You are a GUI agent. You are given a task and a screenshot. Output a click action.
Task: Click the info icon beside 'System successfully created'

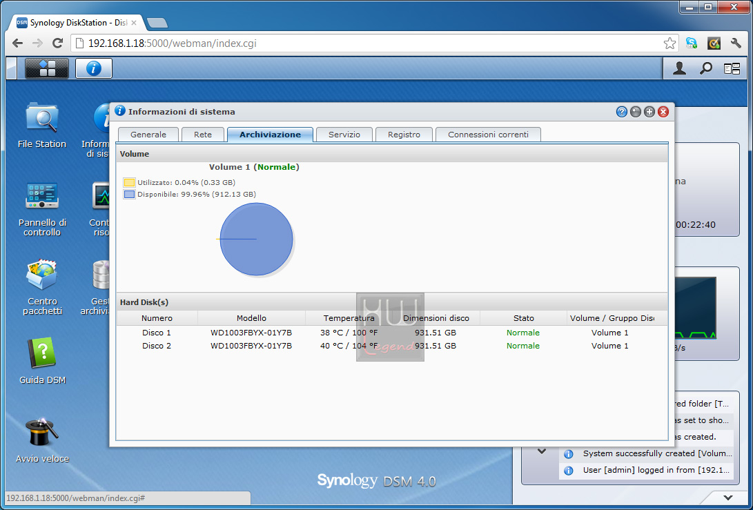[x=569, y=454]
